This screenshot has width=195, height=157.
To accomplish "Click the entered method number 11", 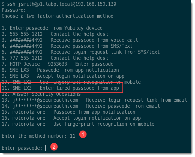I will (x=73, y=136).
